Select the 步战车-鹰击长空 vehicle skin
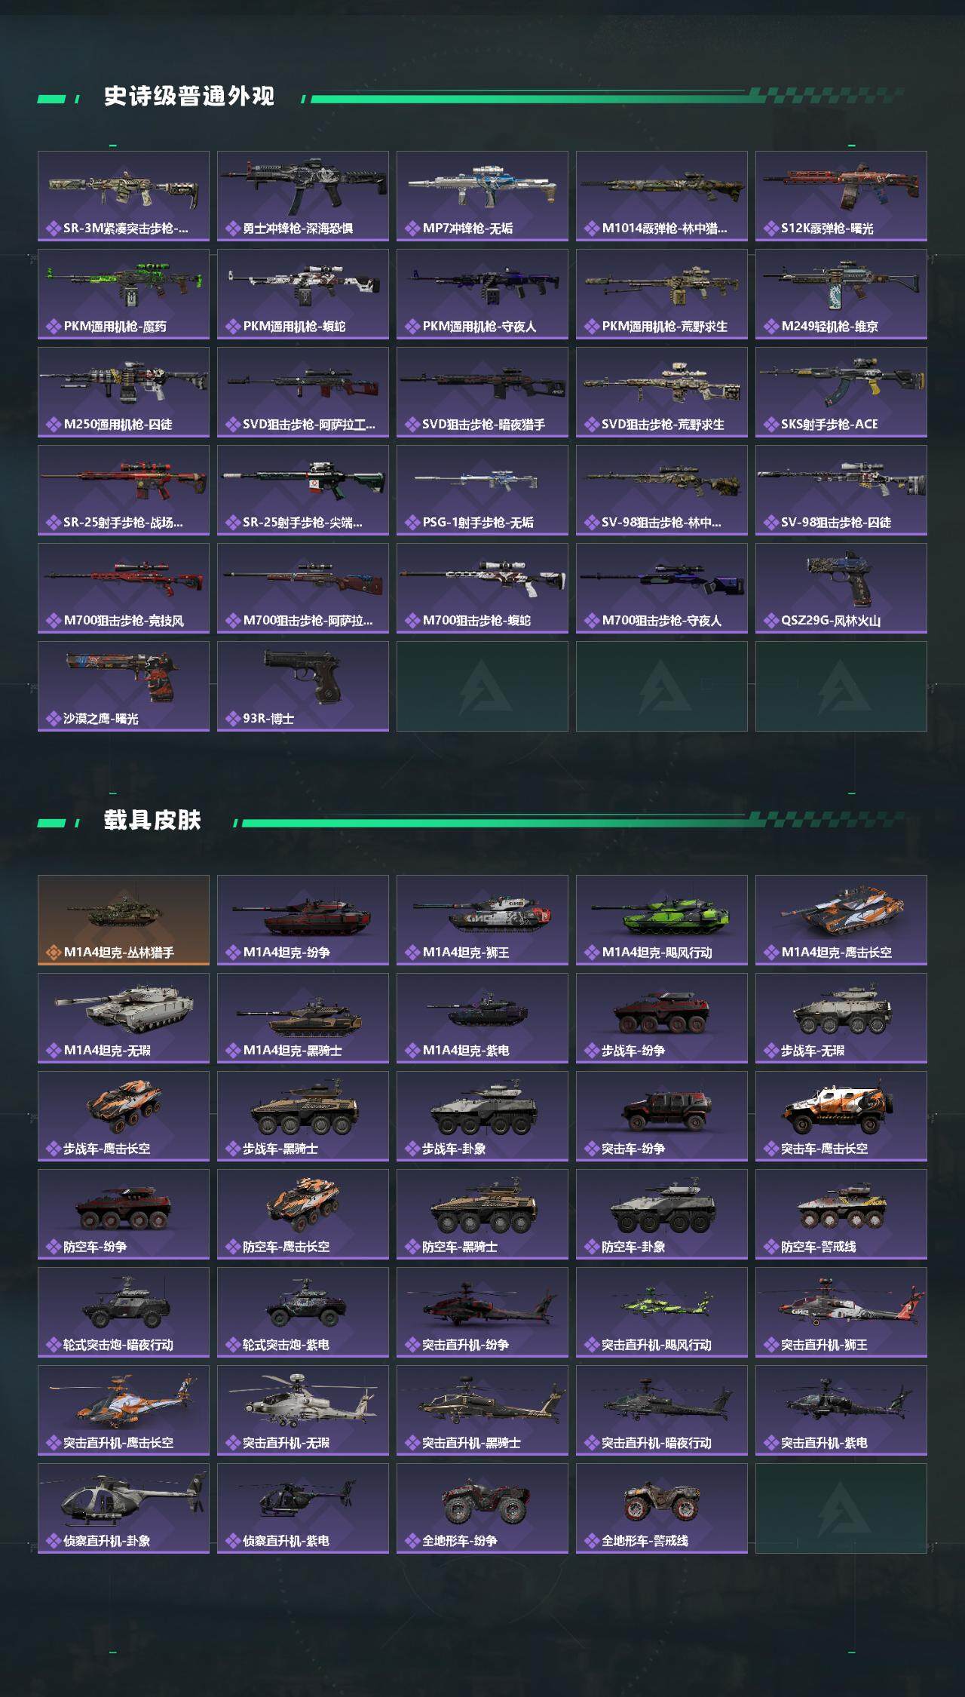The height and width of the screenshot is (1697, 965). coord(124,1116)
